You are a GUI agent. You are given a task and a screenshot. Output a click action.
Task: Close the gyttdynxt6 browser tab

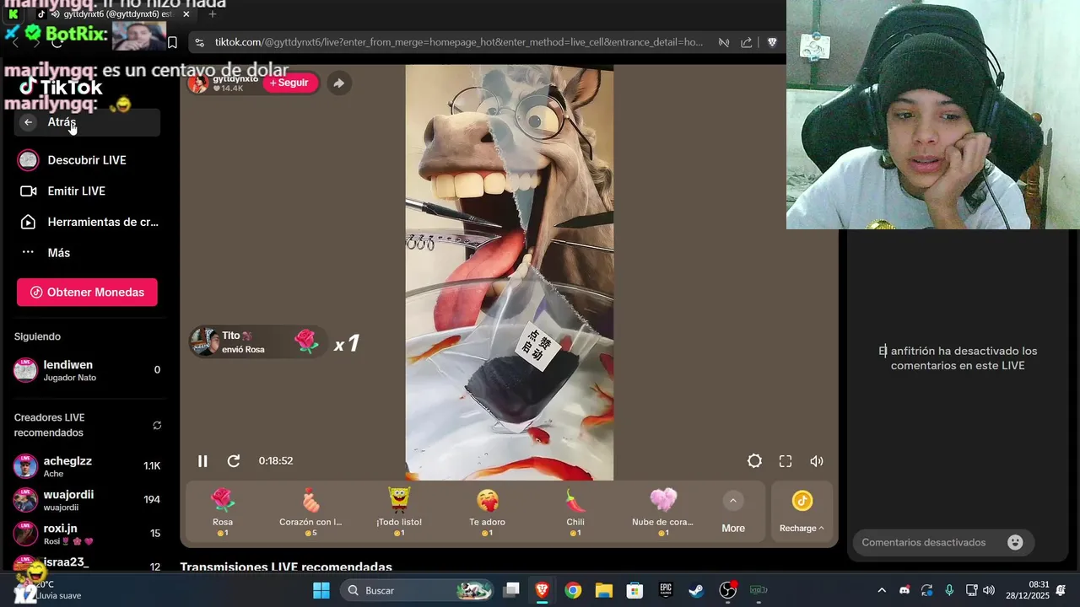point(186,13)
